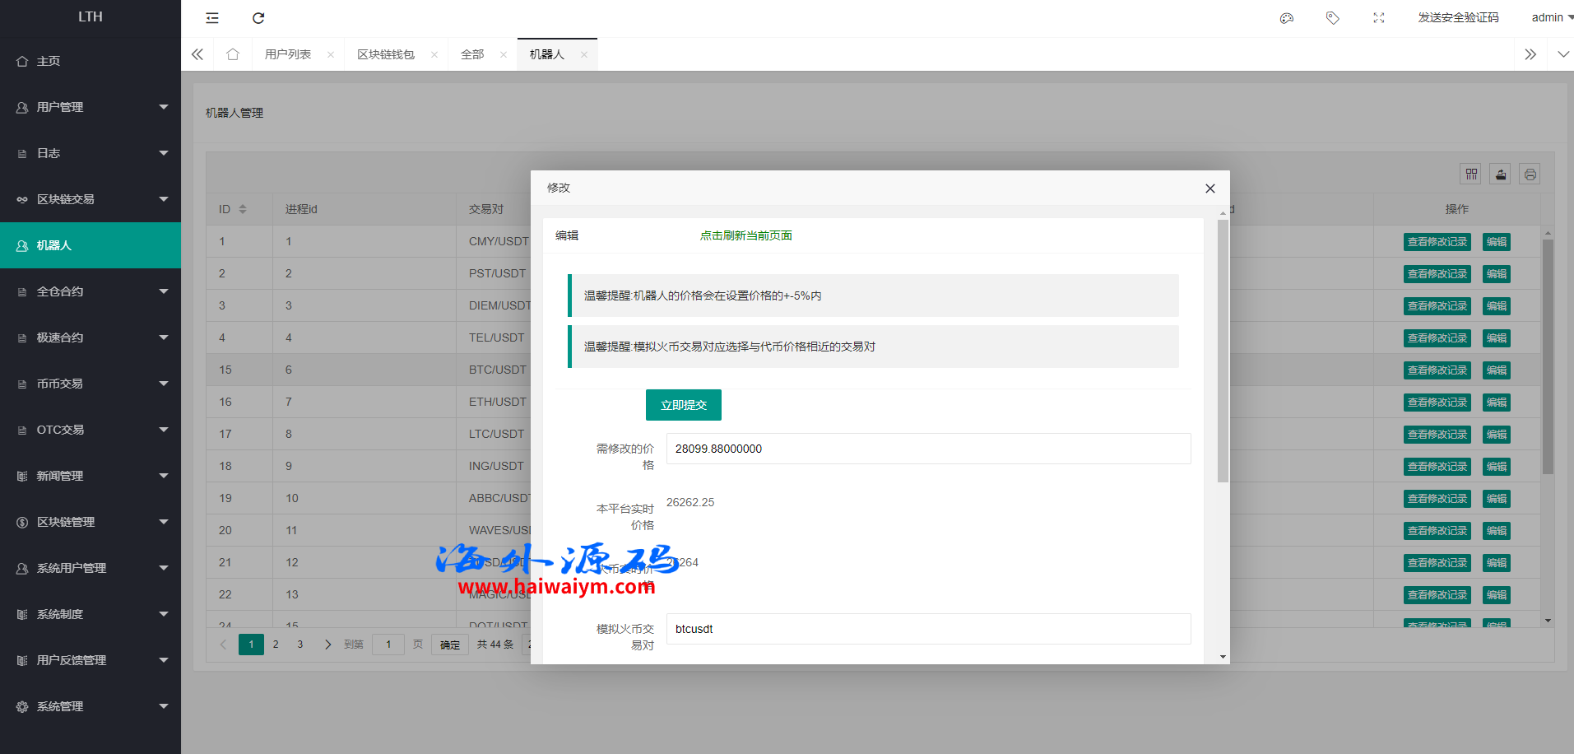
Task: Expand the 区块链交易 sidebar menu
Action: tap(91, 199)
